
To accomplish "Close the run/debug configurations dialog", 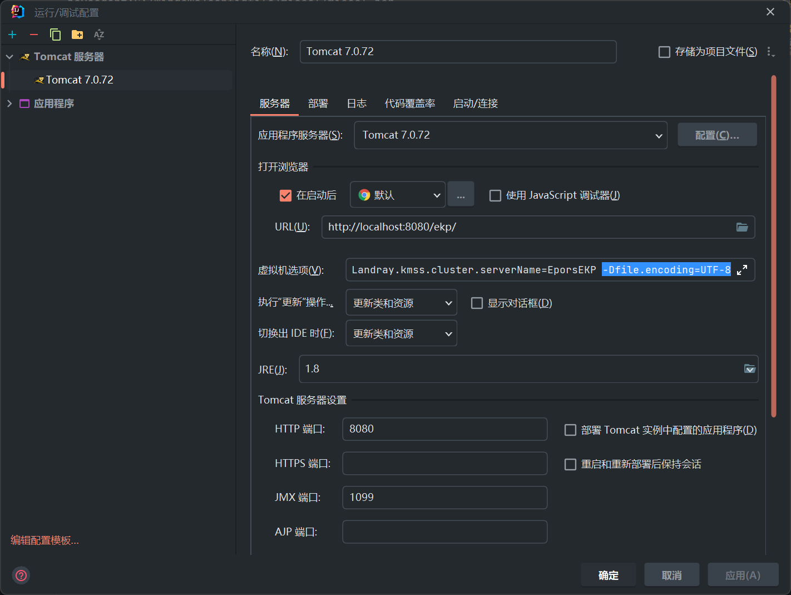I will 770,12.
